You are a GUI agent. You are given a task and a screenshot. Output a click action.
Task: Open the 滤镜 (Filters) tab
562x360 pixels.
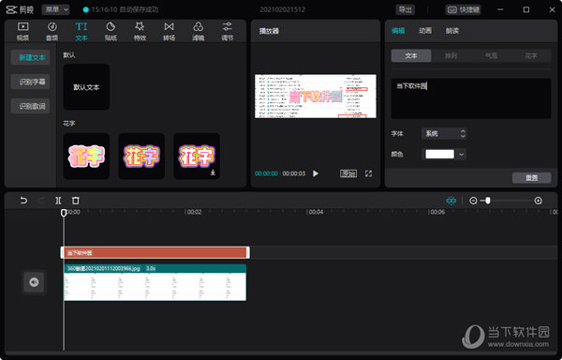[x=199, y=31]
